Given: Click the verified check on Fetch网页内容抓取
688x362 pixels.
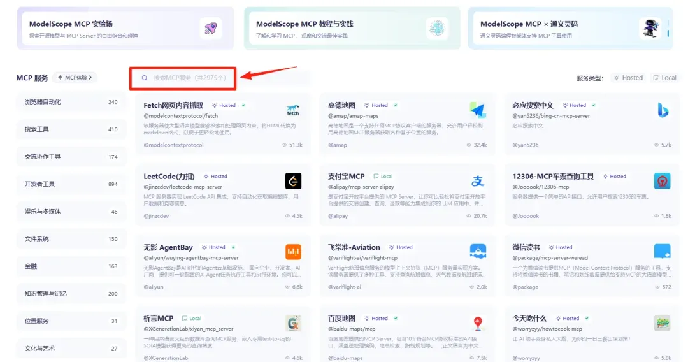Looking at the screenshot, I should pyautogui.click(x=243, y=105).
